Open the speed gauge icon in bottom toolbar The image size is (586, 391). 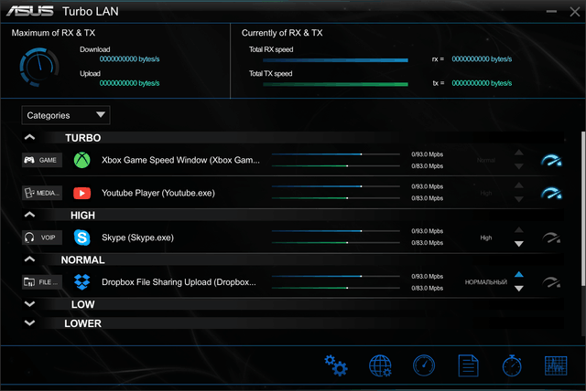click(x=424, y=365)
